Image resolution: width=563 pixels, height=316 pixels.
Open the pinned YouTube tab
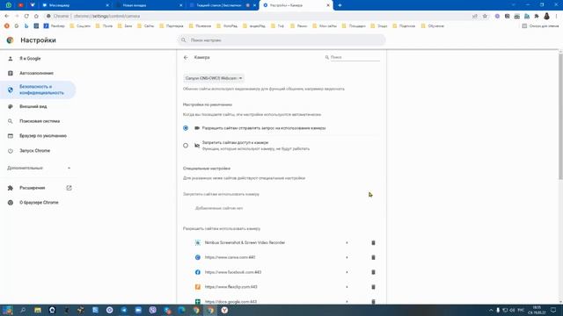[x=20, y=5]
